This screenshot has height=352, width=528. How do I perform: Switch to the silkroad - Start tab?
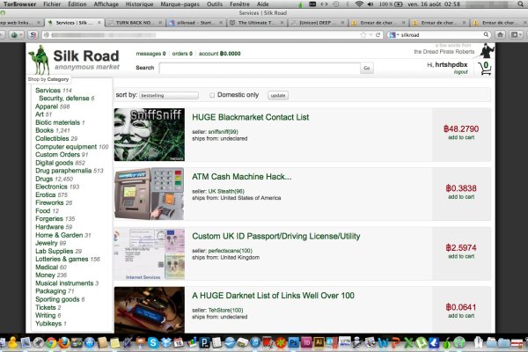(x=196, y=23)
